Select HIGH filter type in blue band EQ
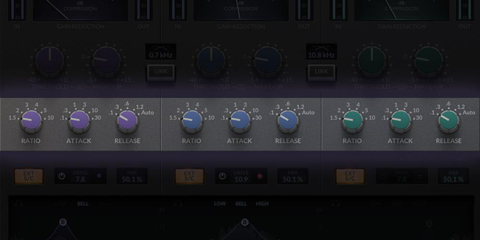 pos(263,204)
